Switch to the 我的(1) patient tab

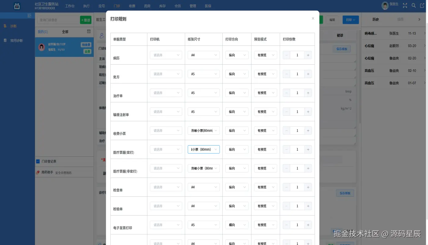pyautogui.click(x=42, y=32)
